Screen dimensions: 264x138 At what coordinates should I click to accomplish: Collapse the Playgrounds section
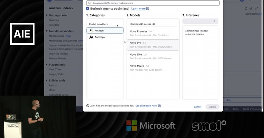[47, 64]
